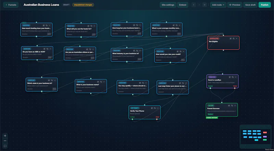Undo with the left arrow toolbar button
Image resolution: width=274 pixels, height=151 pixels.
pyautogui.click(x=194, y=5)
